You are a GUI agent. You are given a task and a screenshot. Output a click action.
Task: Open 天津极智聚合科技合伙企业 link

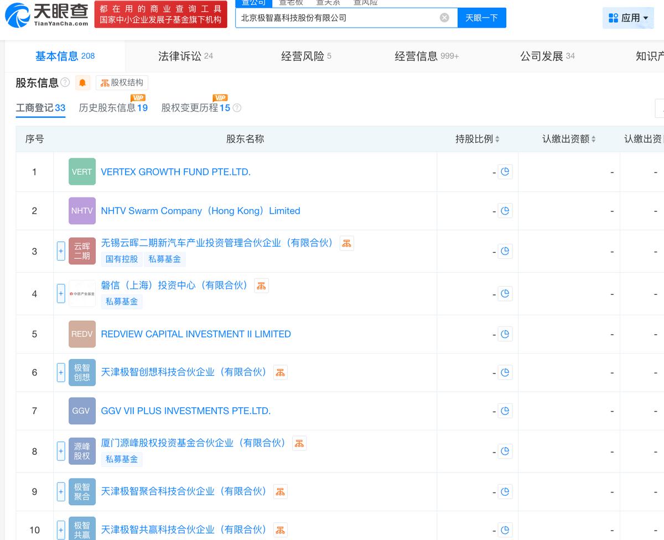coord(184,491)
